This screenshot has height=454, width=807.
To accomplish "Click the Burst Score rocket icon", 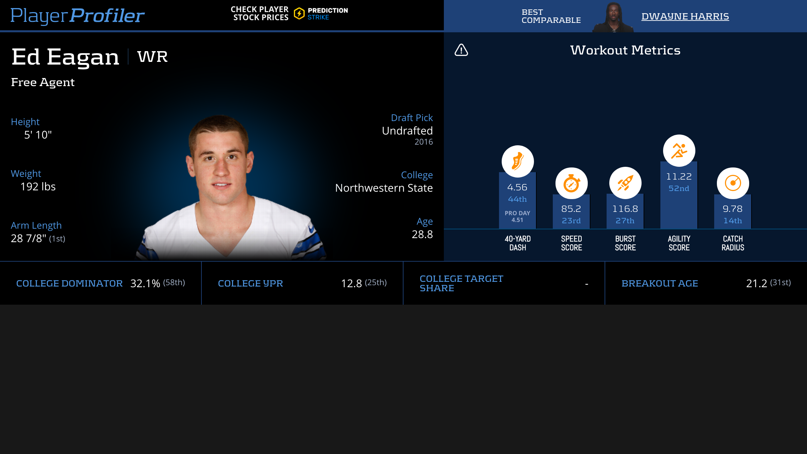I will click(x=625, y=183).
